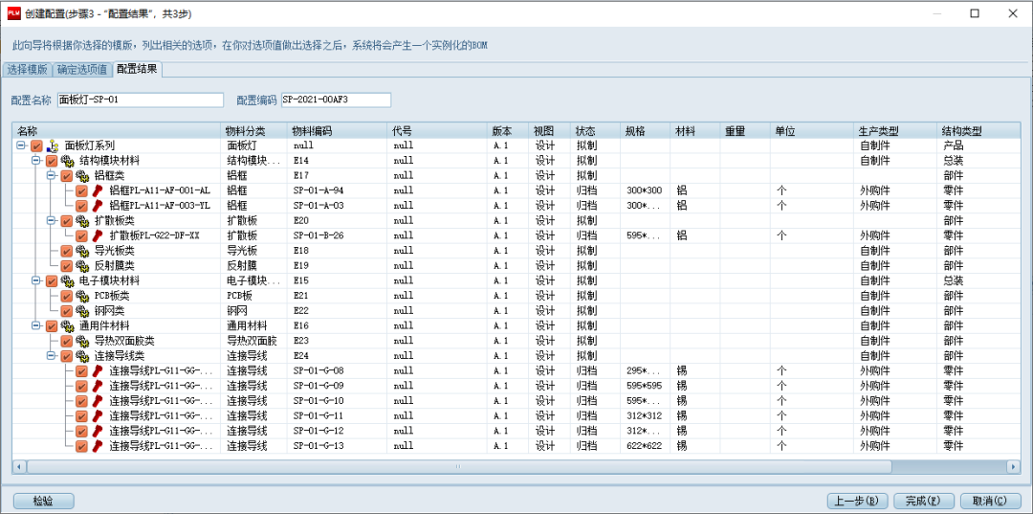This screenshot has height=514, width=1033.
Task: Collapse the 铝框类 node
Action: tap(52, 176)
